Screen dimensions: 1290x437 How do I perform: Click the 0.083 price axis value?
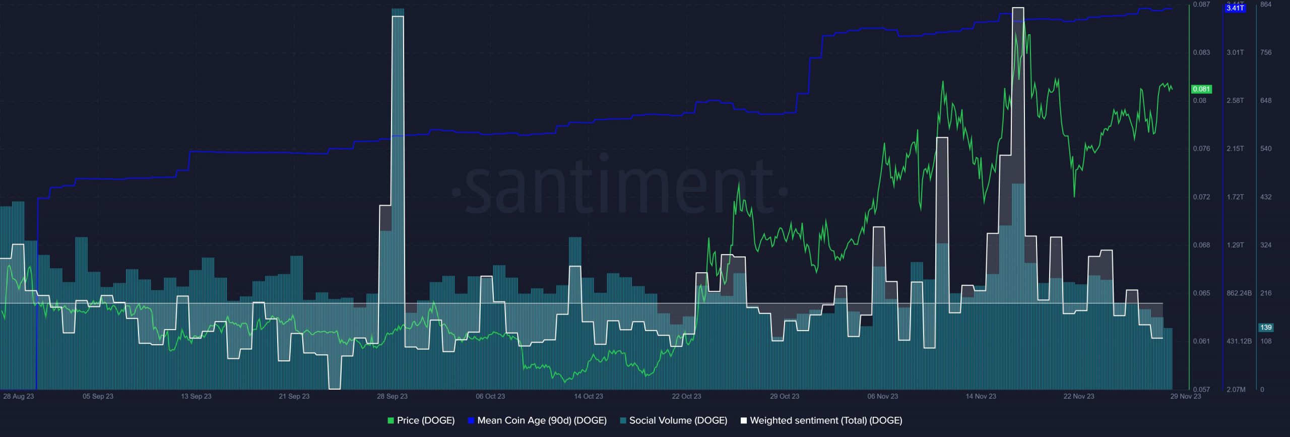[1201, 52]
